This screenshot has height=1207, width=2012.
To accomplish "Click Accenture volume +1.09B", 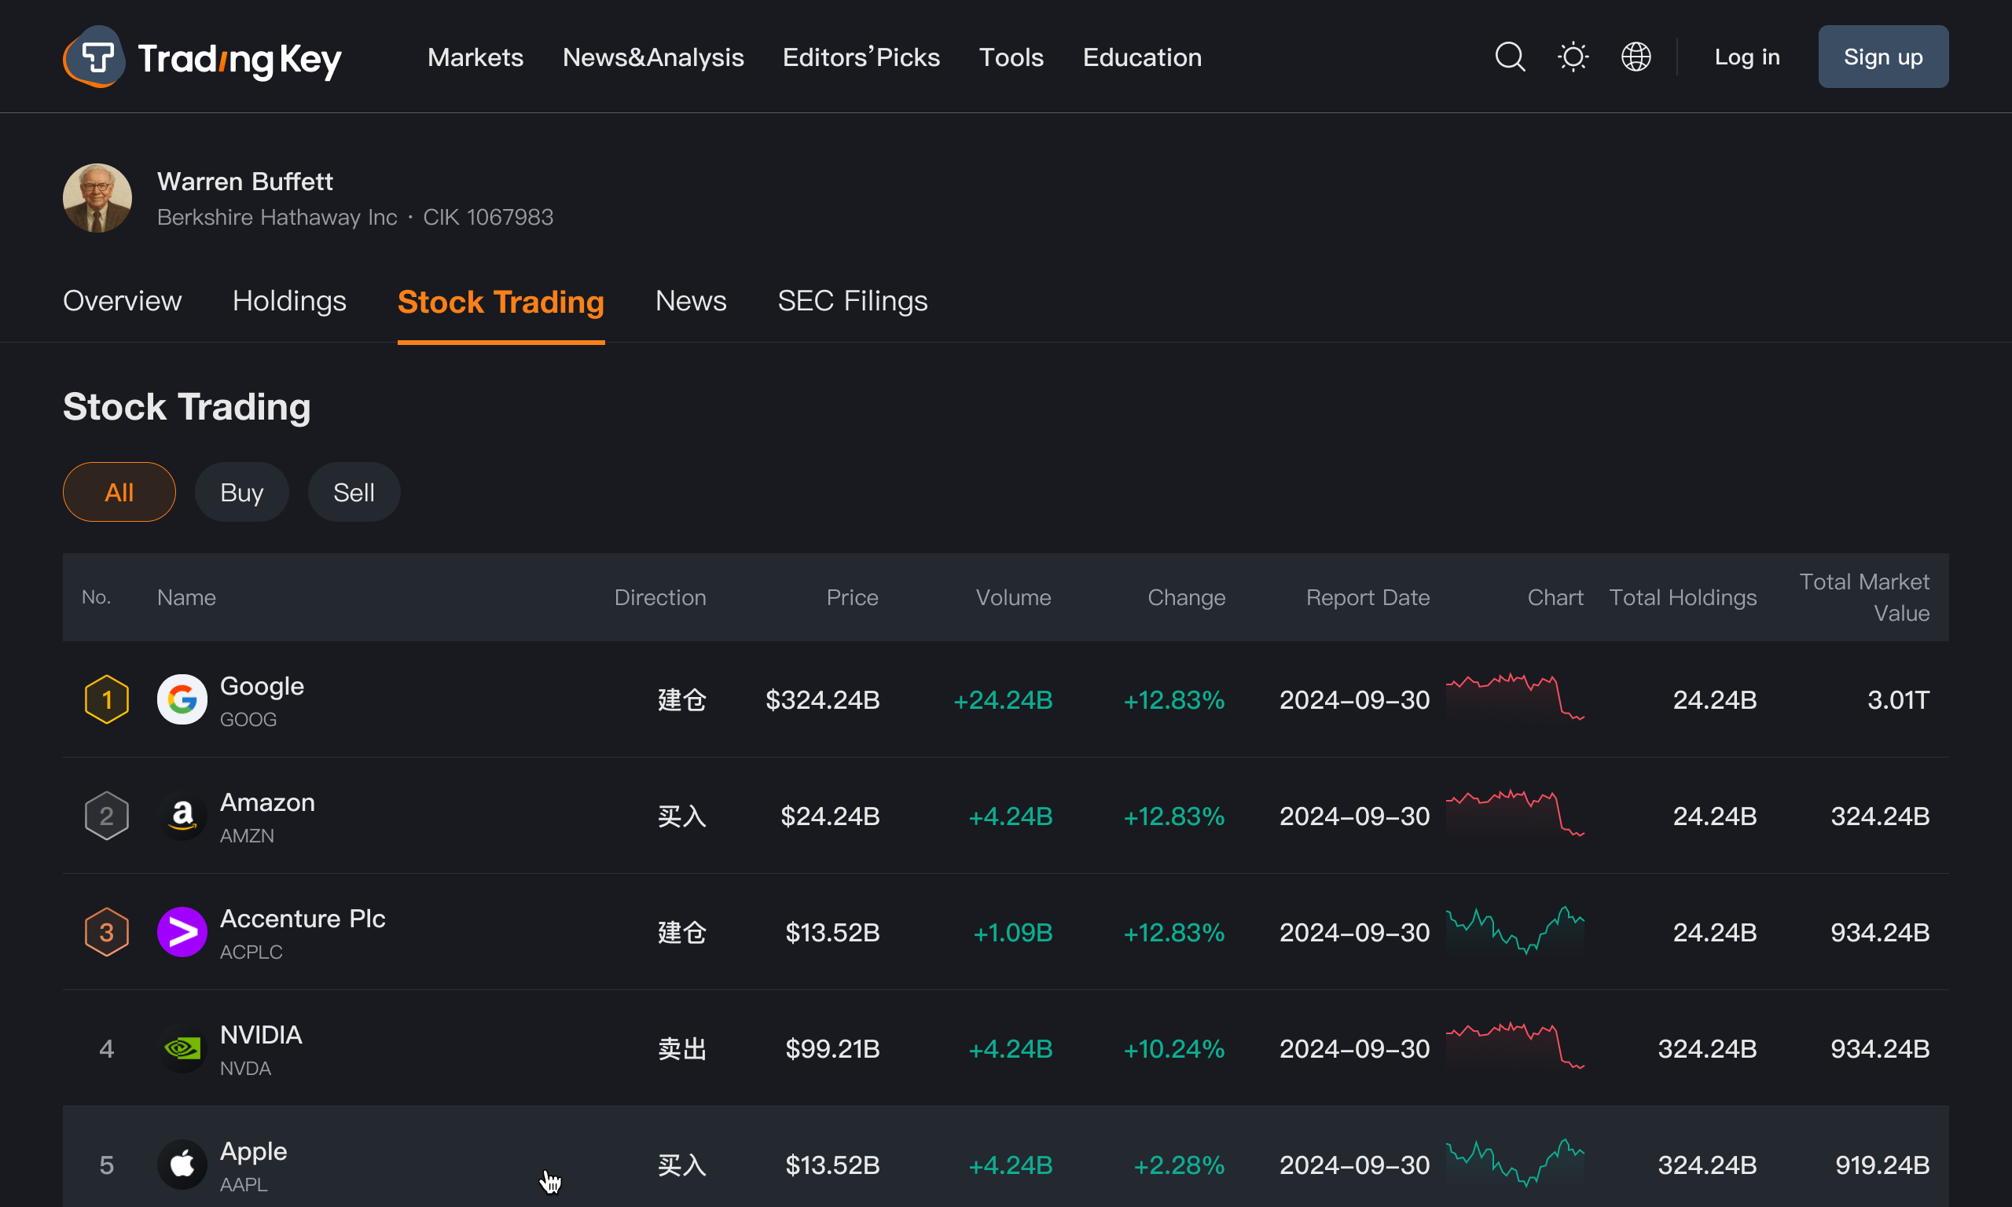I will [1012, 933].
